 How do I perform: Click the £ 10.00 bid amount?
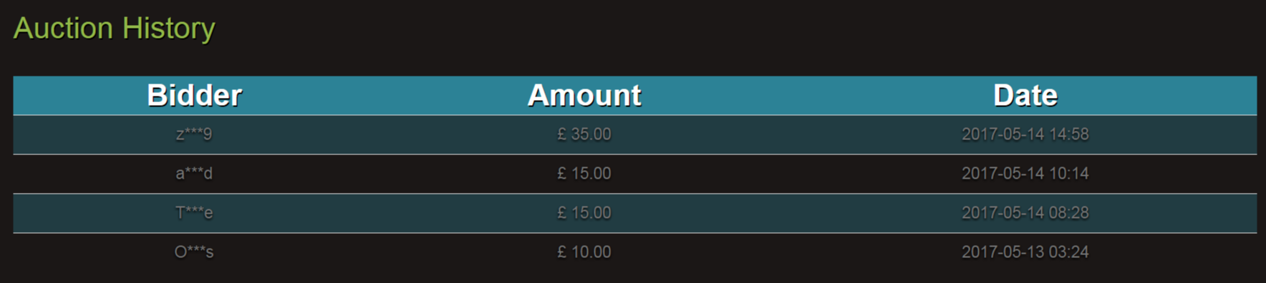[x=584, y=252]
